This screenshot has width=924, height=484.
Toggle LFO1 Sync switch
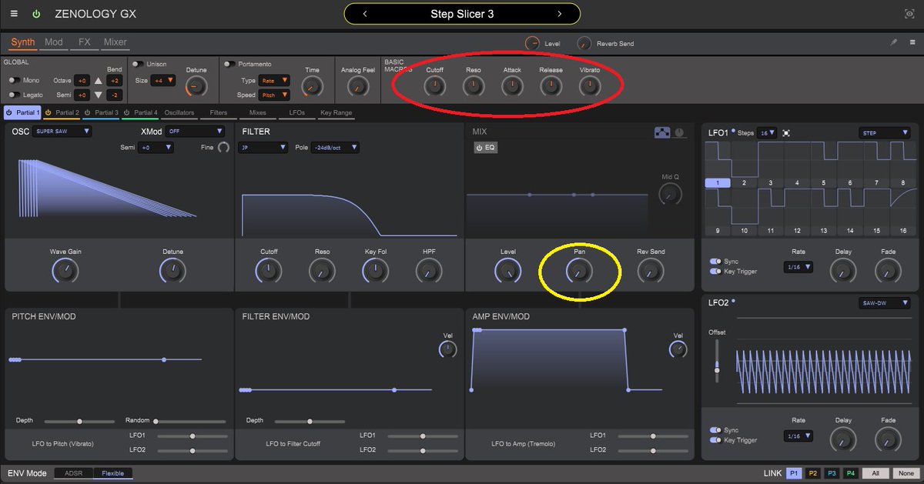pos(715,262)
